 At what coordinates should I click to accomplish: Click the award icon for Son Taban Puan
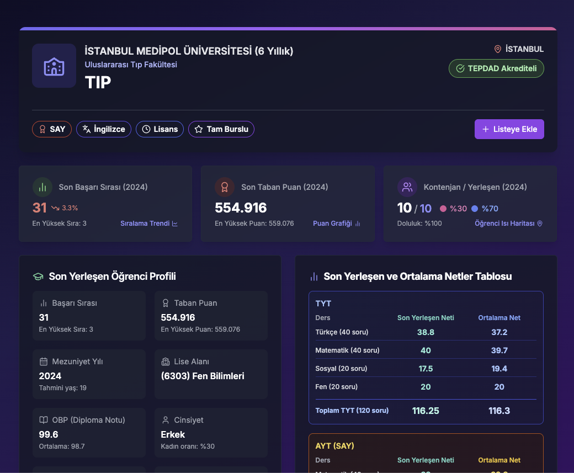(225, 187)
